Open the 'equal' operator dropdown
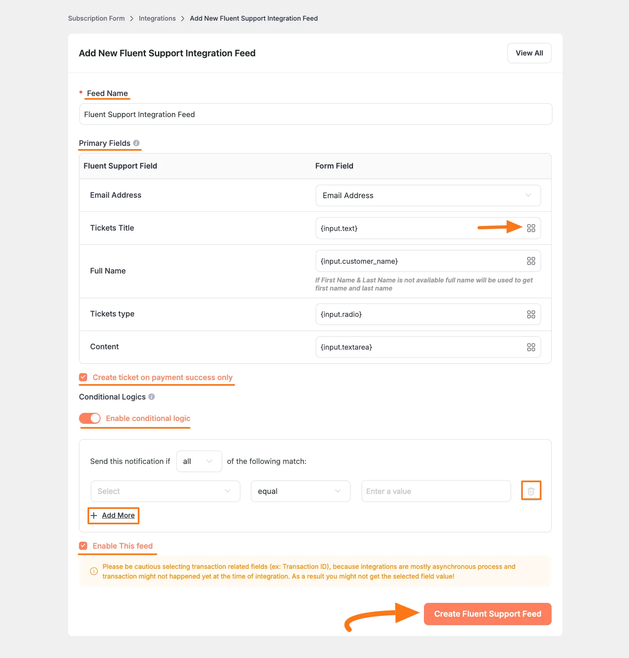The height and width of the screenshot is (658, 629). pyautogui.click(x=300, y=491)
